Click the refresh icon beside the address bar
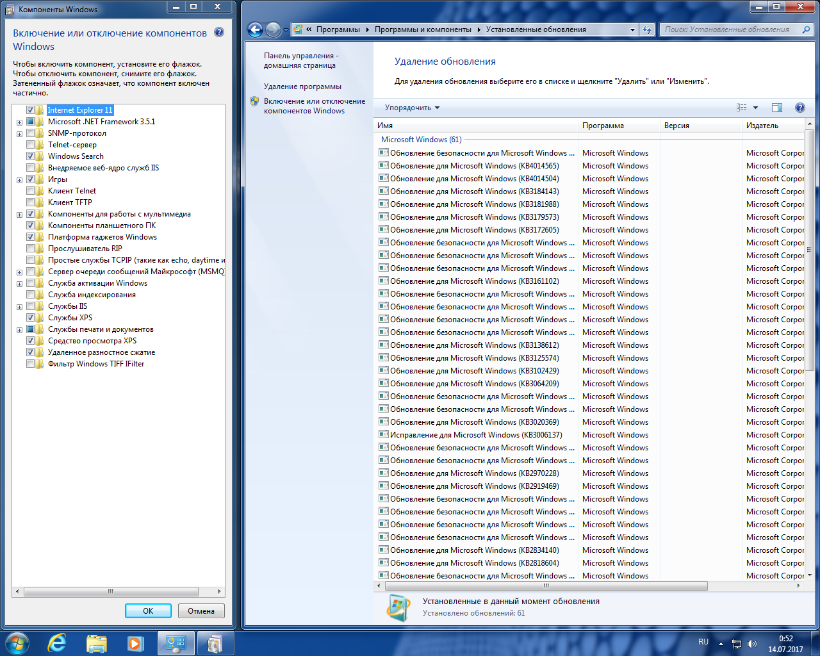Image resolution: width=820 pixels, height=656 pixels. coord(647,29)
